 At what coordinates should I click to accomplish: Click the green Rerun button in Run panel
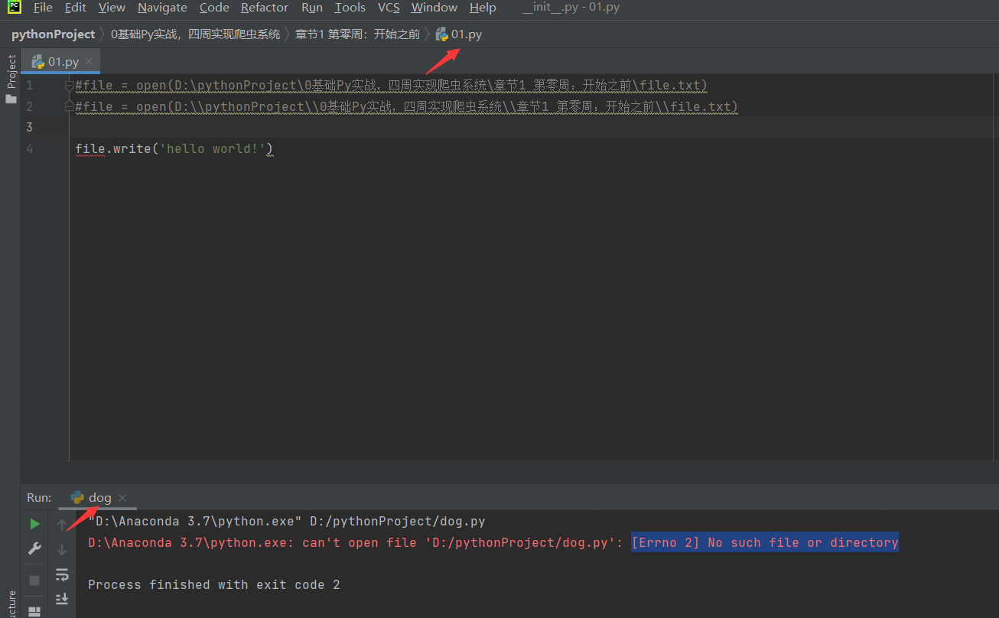point(34,524)
